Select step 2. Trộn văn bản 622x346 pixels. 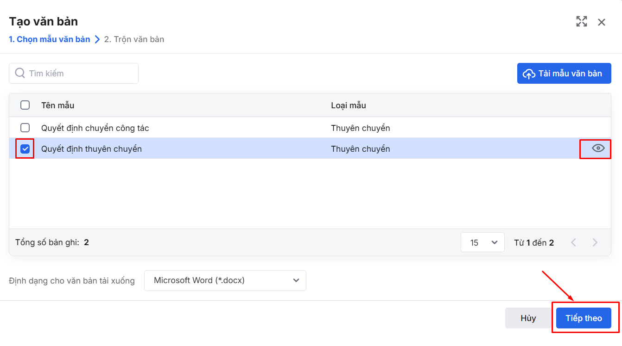tap(134, 39)
